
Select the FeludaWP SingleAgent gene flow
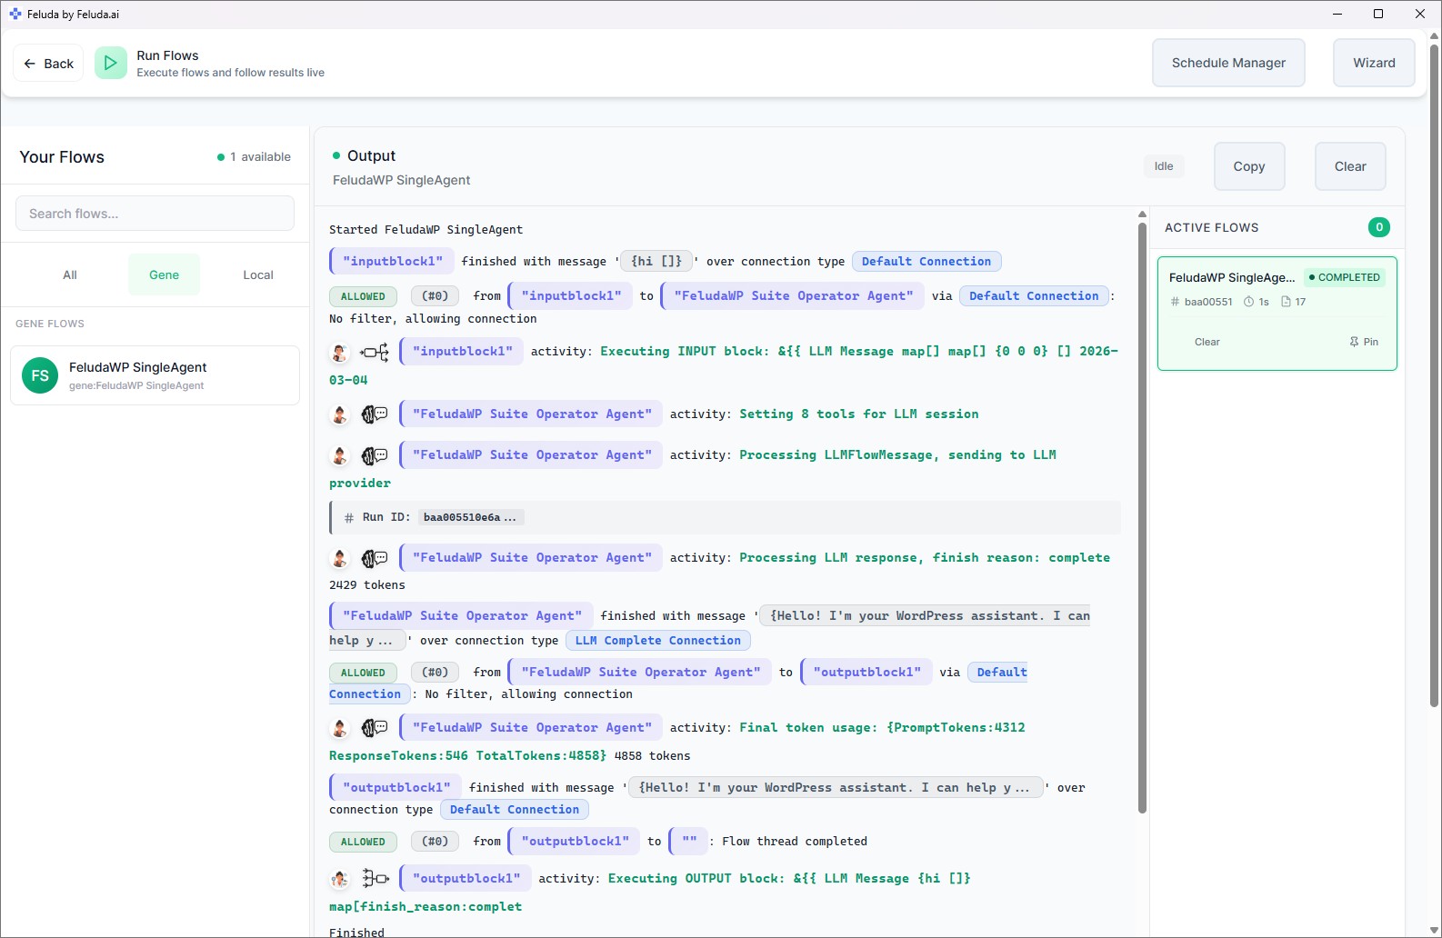coord(155,375)
